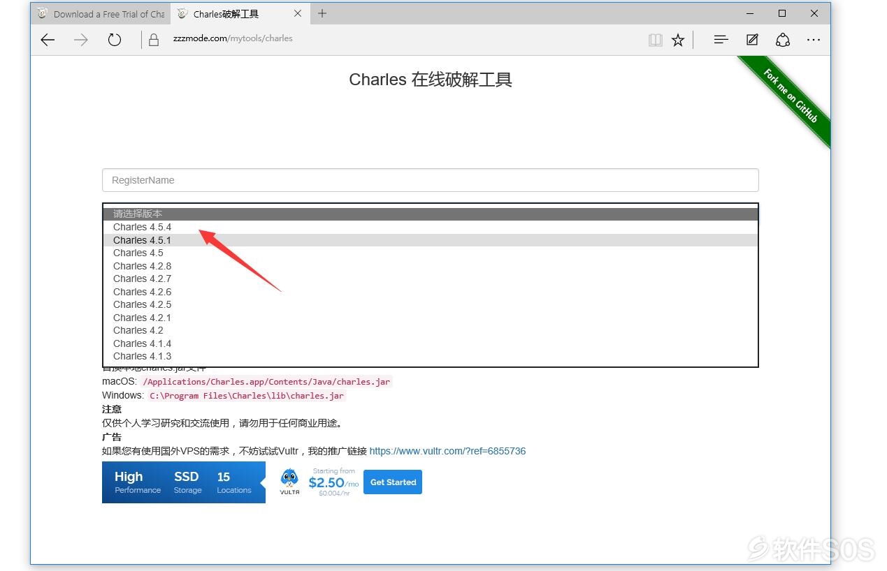Open the browser More menu

coord(814,40)
